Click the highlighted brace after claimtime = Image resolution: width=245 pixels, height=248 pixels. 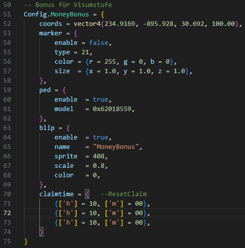[x=87, y=194]
